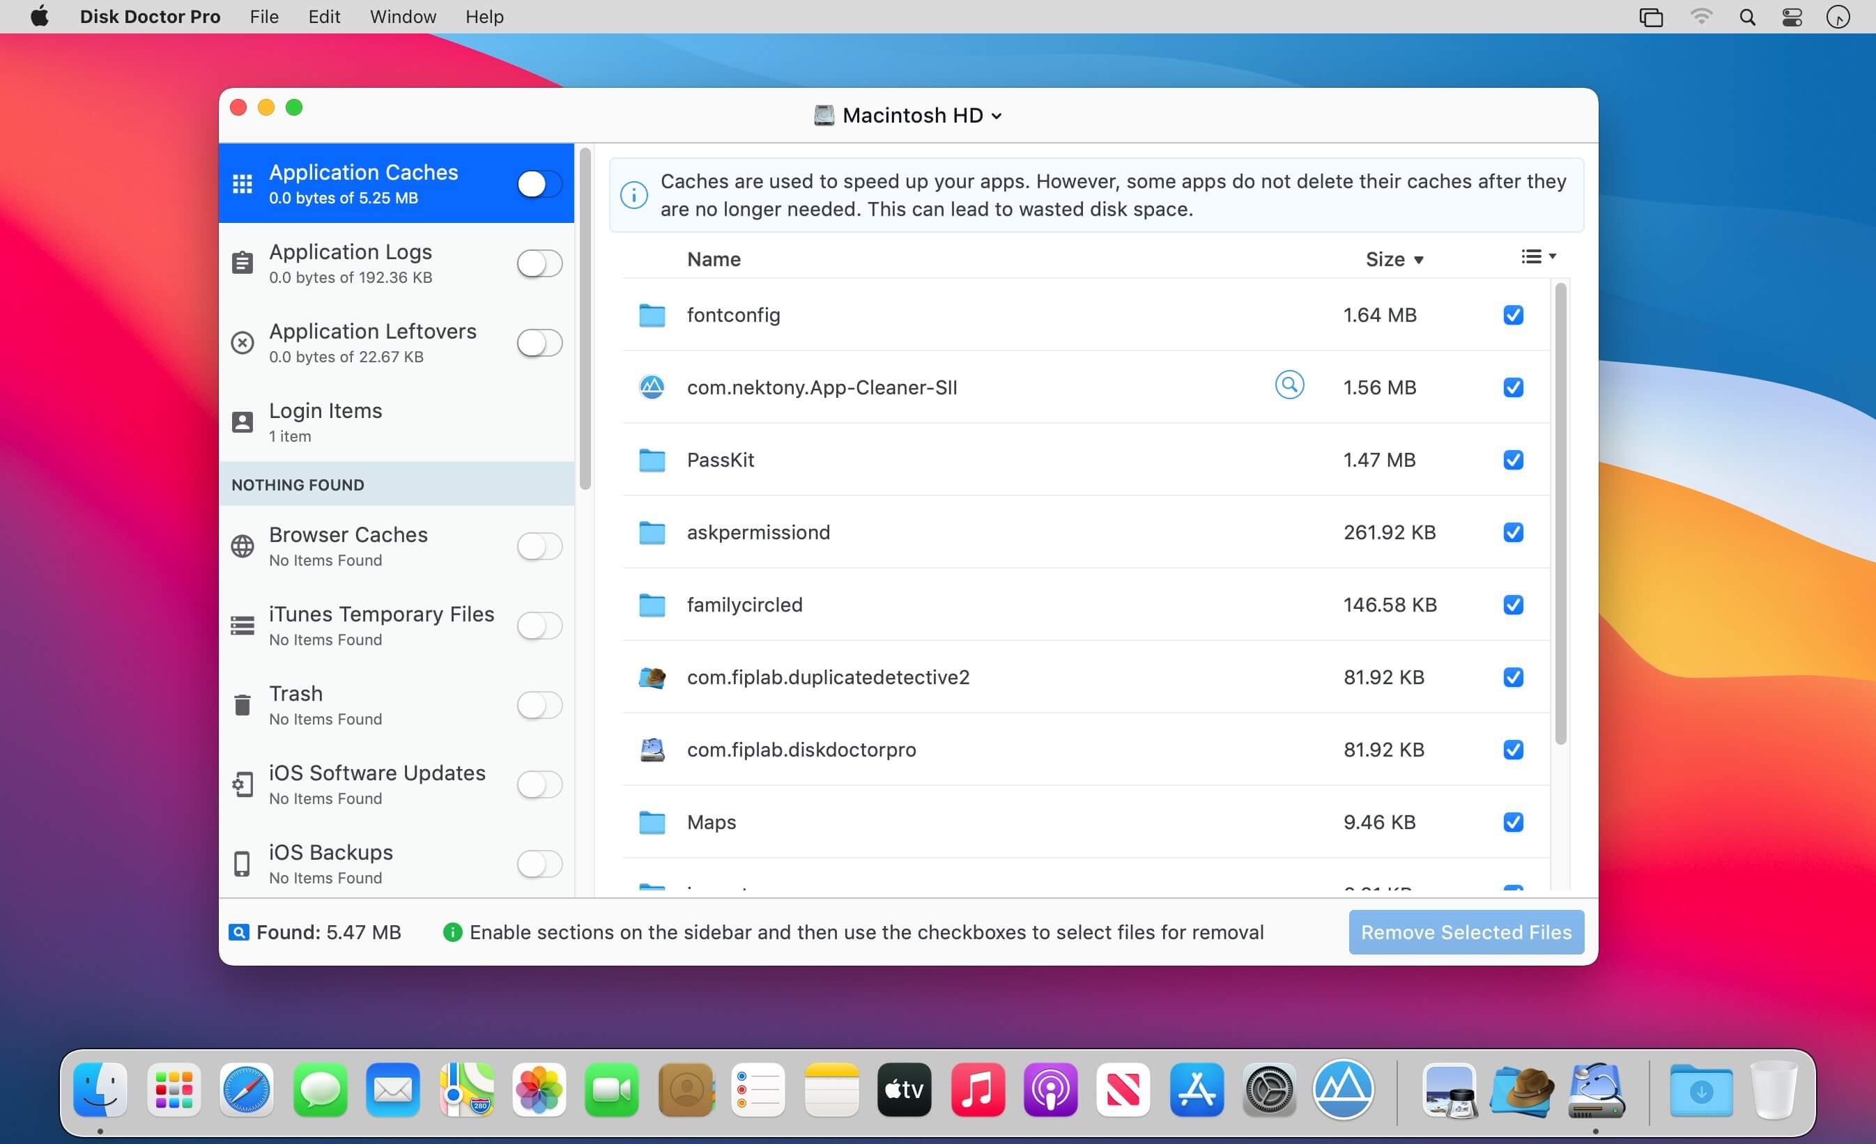Click the magnifier icon beside com.nektony.App-Cleaner-SII
This screenshot has width=1876, height=1144.
[x=1289, y=385]
